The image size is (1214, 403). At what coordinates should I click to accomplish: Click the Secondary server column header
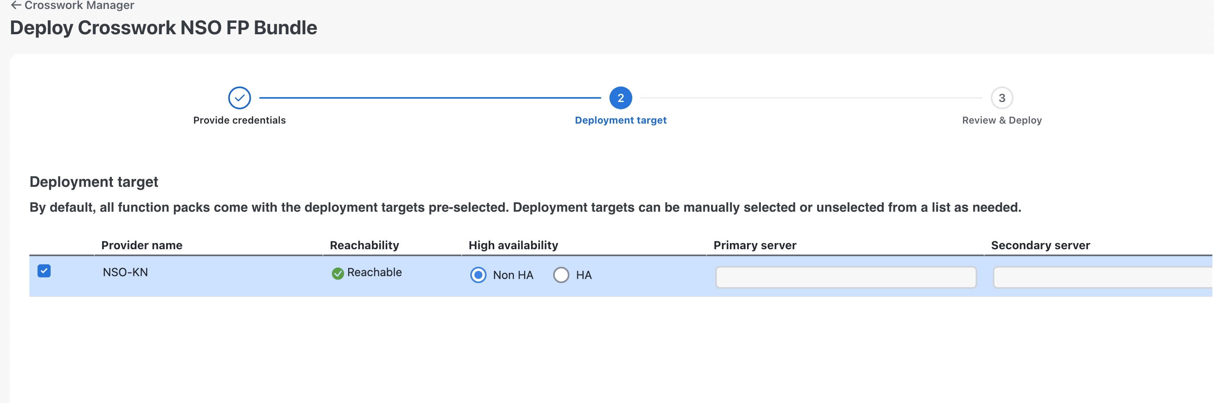point(1041,245)
